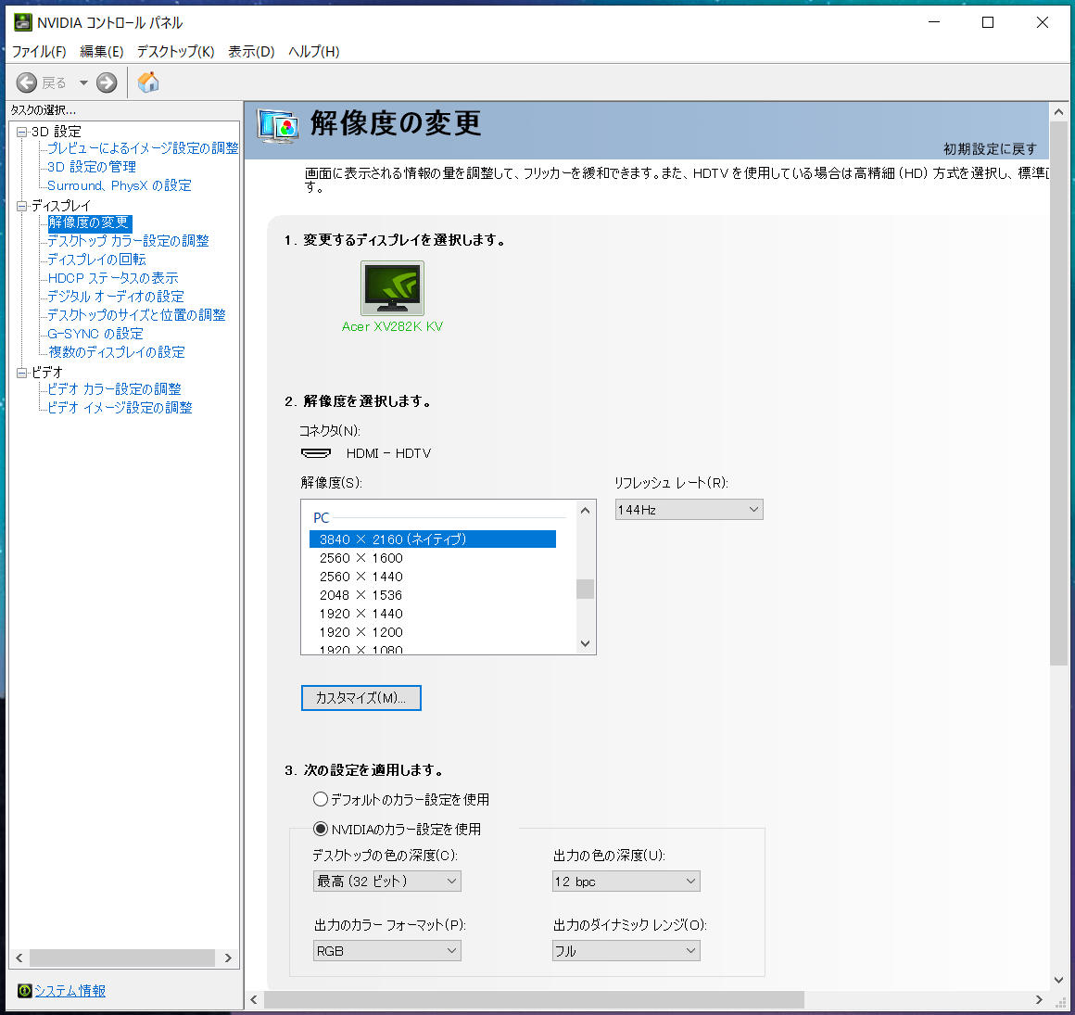
Task: Select the Acer XV282K KV display icon
Action: (392, 288)
